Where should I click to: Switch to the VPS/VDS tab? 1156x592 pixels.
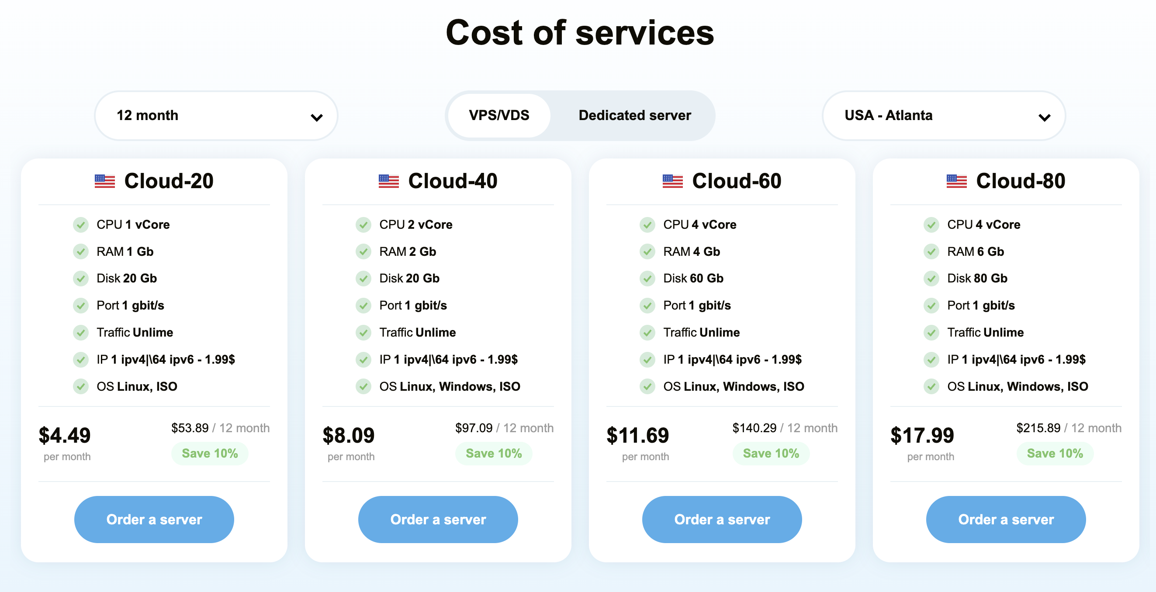coord(499,116)
